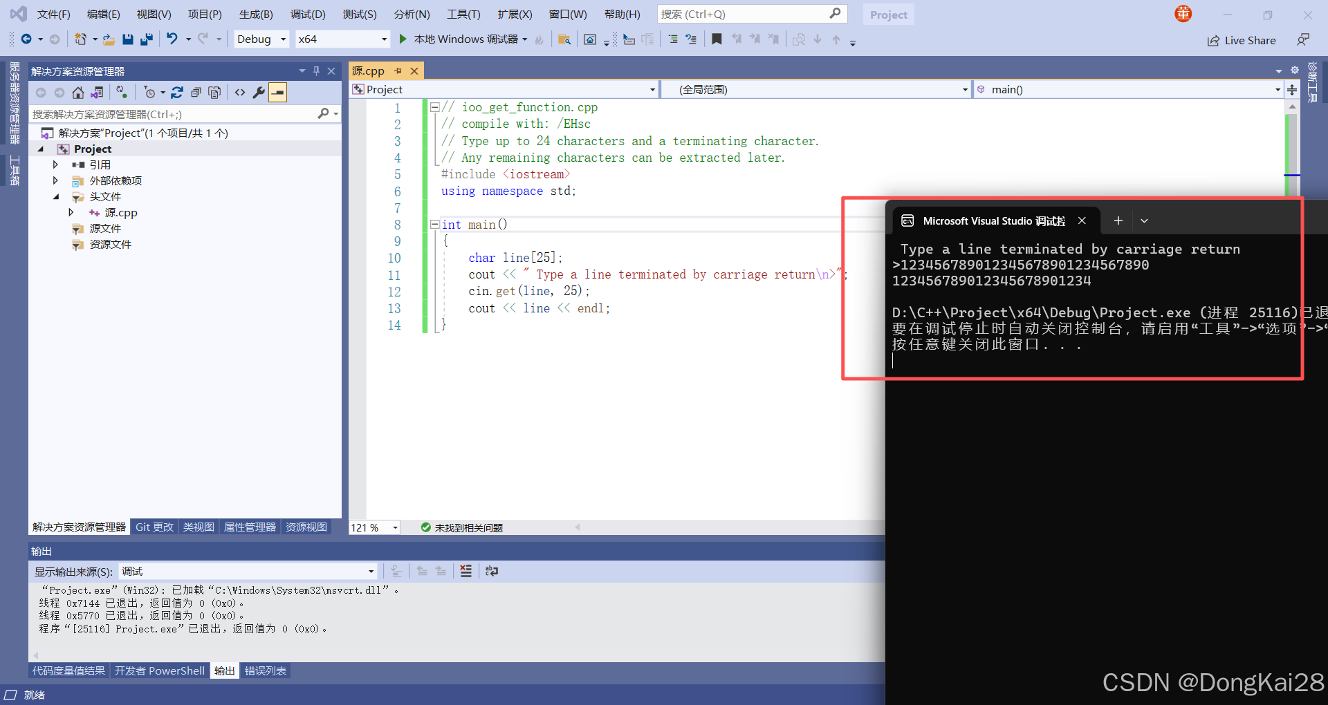
Task: Open the 服务器资源管理器 side tab
Action: [x=14, y=102]
